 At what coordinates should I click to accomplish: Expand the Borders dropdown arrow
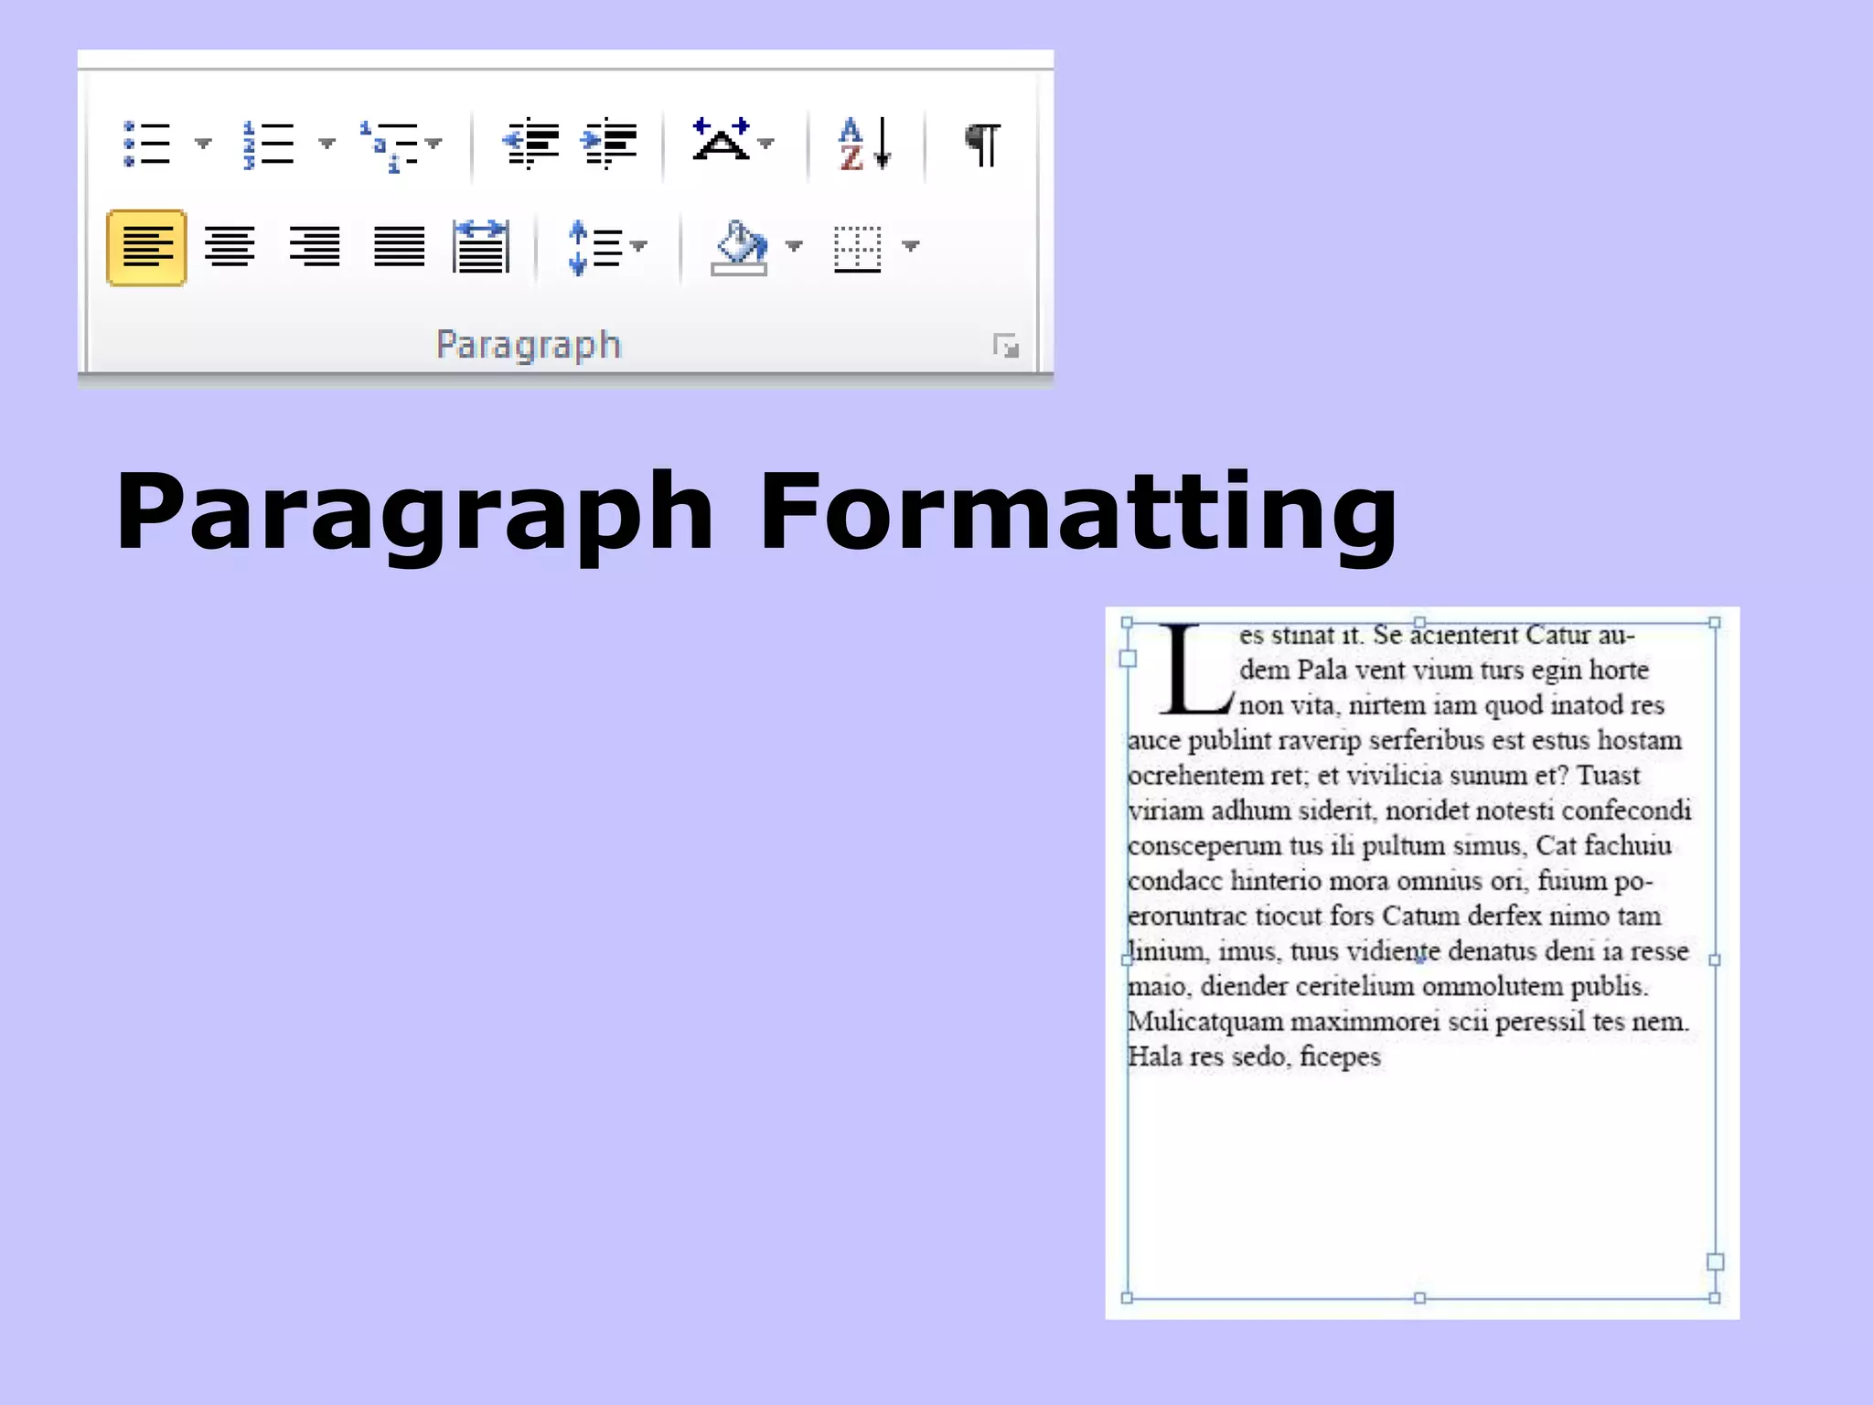click(x=911, y=245)
